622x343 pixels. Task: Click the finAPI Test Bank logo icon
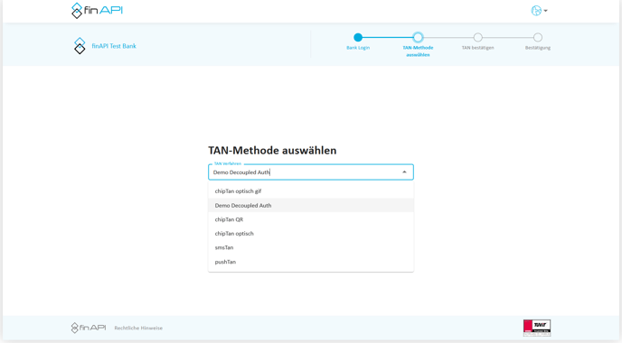pos(80,46)
